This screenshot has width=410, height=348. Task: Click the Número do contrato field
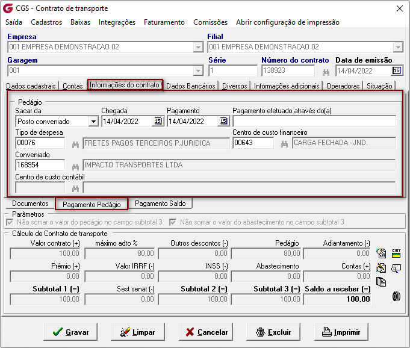point(288,70)
